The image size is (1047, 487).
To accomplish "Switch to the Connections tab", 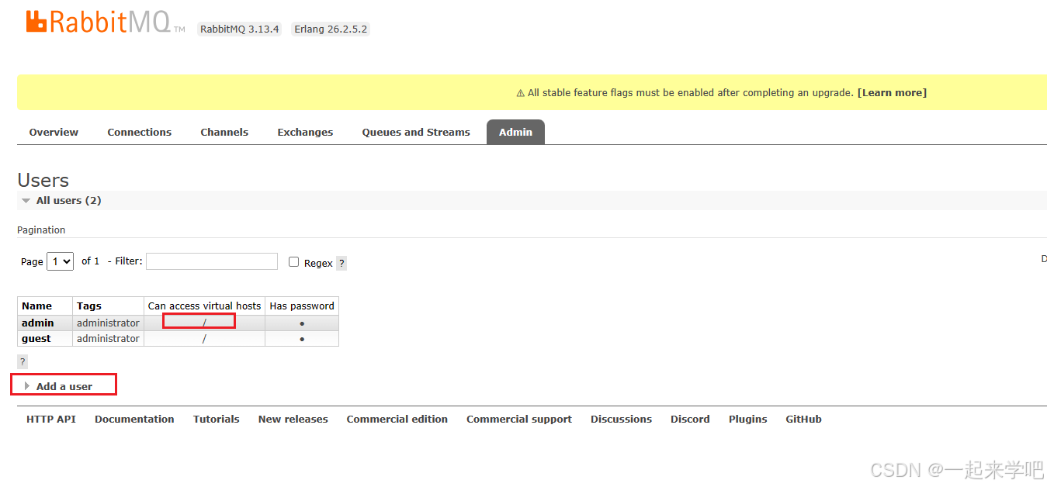I will [x=140, y=133].
